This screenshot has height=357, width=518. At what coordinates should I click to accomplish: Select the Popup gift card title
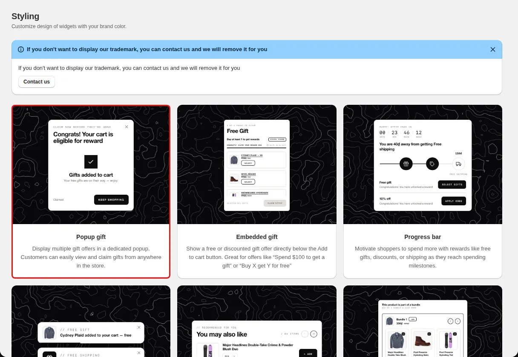point(91,237)
